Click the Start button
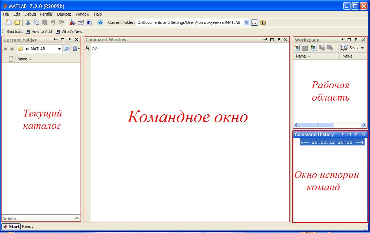 11,226
